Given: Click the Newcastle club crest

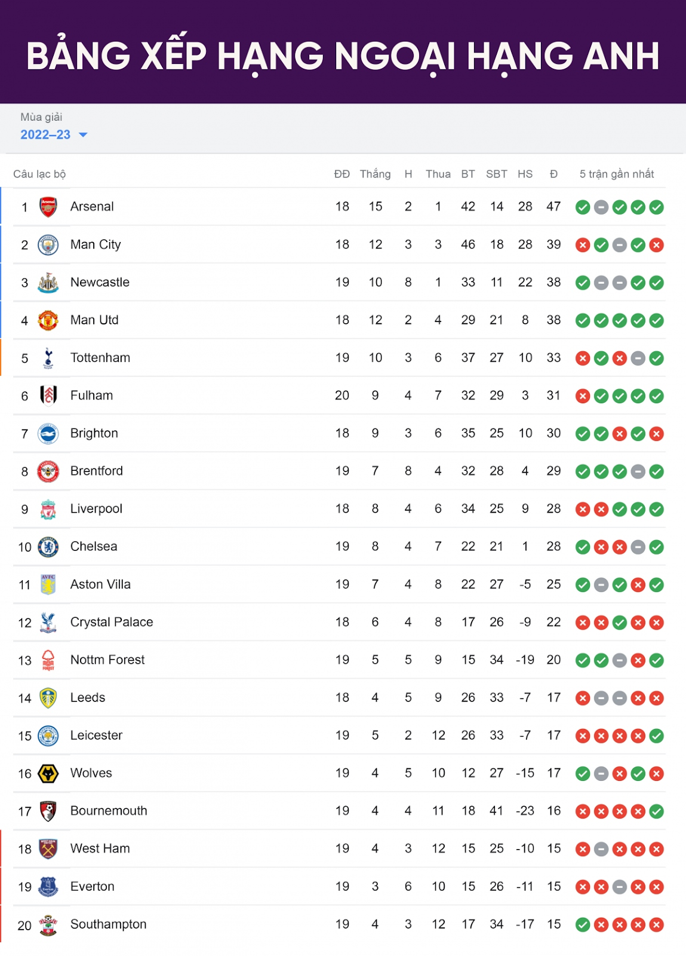Looking at the screenshot, I should tap(48, 283).
